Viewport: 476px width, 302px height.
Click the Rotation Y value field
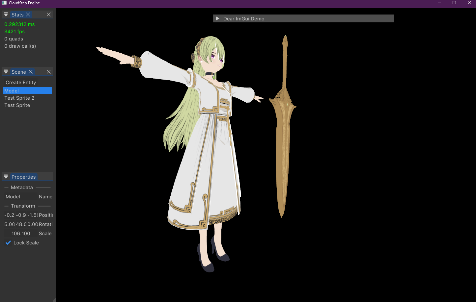(x=21, y=224)
